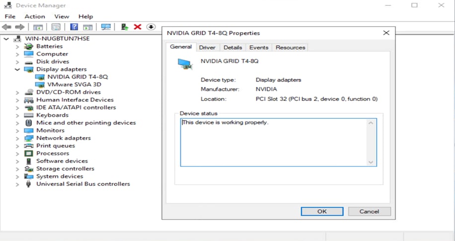Click the Manufacturer value NVIDIA
The height and width of the screenshot is (241, 455).
click(x=266, y=89)
